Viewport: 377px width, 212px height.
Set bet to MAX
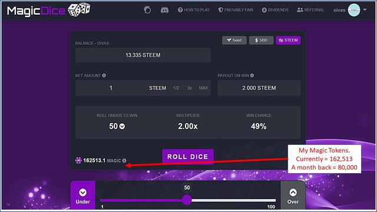203,88
